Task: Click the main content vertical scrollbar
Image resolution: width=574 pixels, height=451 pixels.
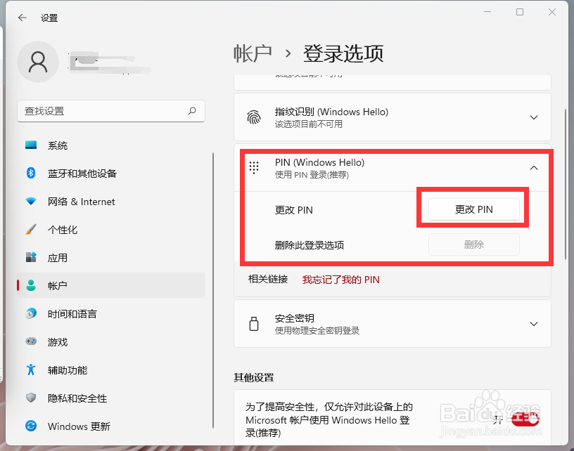Action: [566, 185]
